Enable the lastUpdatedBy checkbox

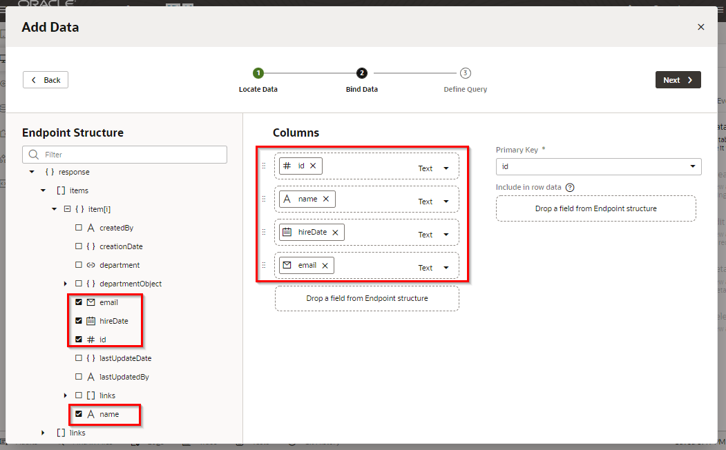tap(79, 377)
